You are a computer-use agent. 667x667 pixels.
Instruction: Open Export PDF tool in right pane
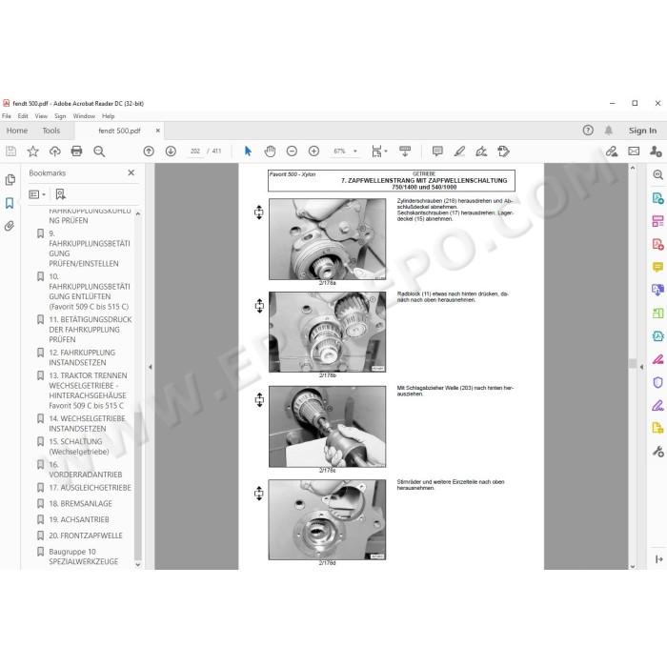(x=657, y=198)
